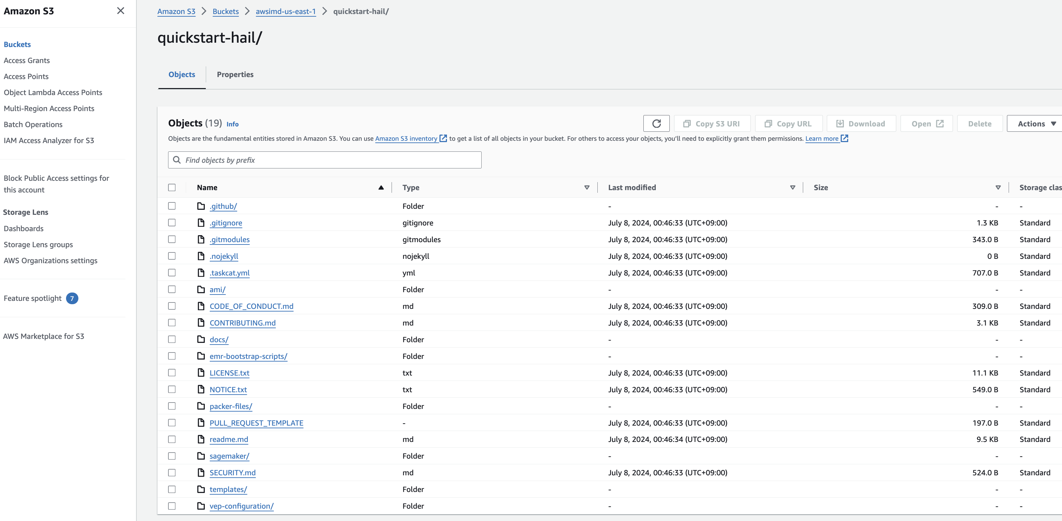Screen dimensions: 1062x521
Task: Click the Info link beside Objects (19)
Action: 232,124
